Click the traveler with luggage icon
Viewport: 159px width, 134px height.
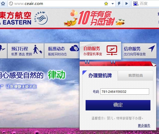point(38,50)
